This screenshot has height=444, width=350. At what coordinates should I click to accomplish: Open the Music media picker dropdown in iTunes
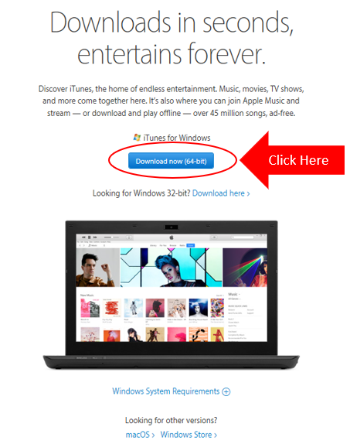94,245
